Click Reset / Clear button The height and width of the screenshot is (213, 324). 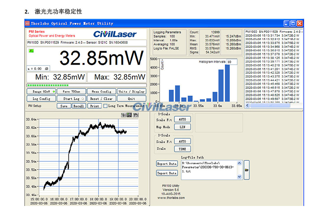(x=102, y=99)
